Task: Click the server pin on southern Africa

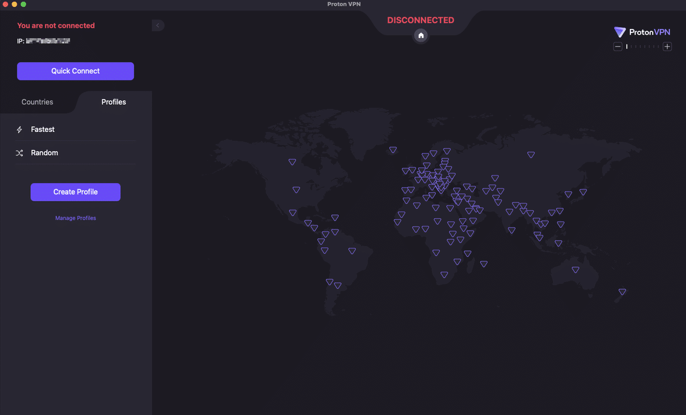Action: point(444,274)
